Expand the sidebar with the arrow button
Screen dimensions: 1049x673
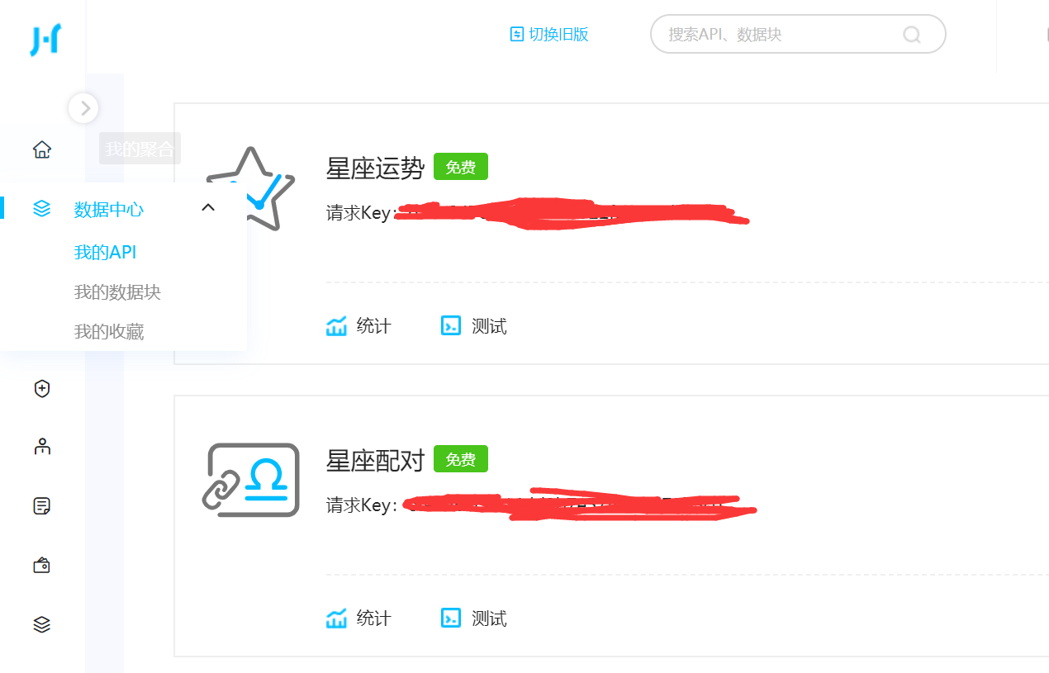click(84, 108)
